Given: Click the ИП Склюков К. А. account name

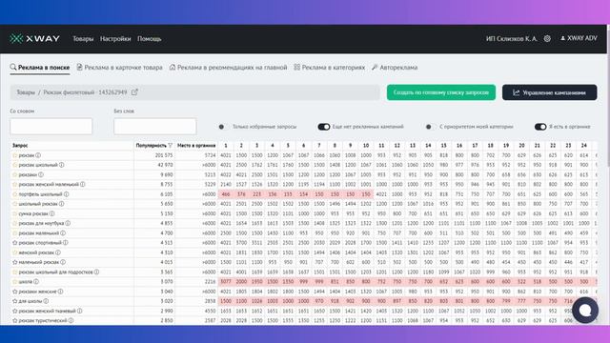Looking at the screenshot, I should tap(511, 38).
